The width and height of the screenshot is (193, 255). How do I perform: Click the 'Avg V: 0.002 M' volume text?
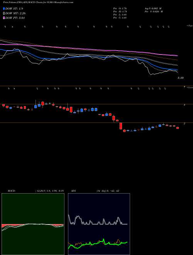click(x=154, y=8)
